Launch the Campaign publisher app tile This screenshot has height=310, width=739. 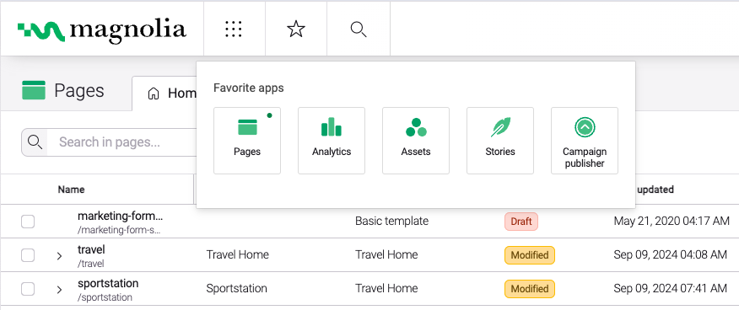pyautogui.click(x=585, y=141)
